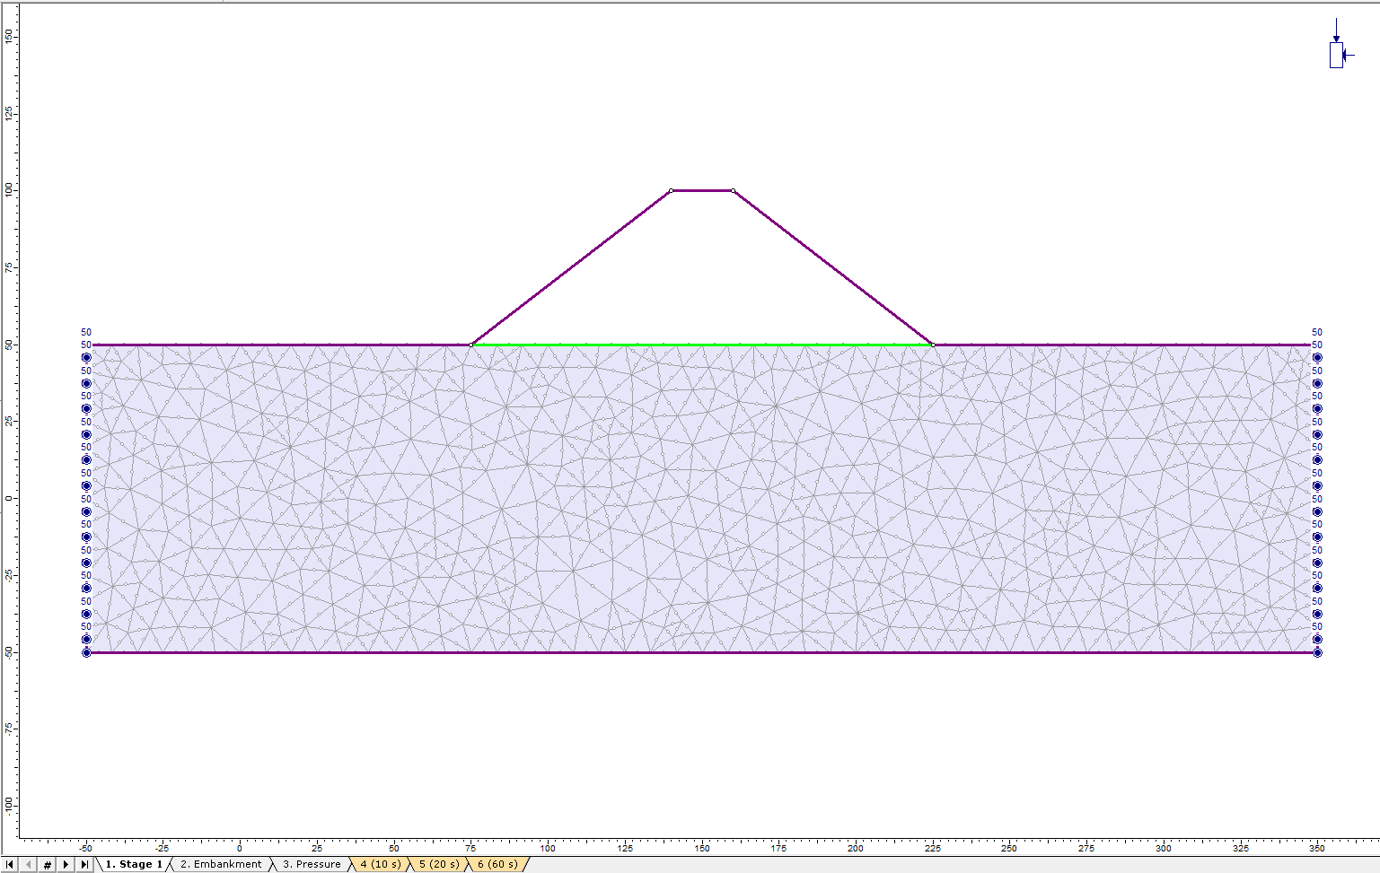Switch to the 3. Pressure tab
Viewport: 1380px width, 873px height.
click(312, 865)
